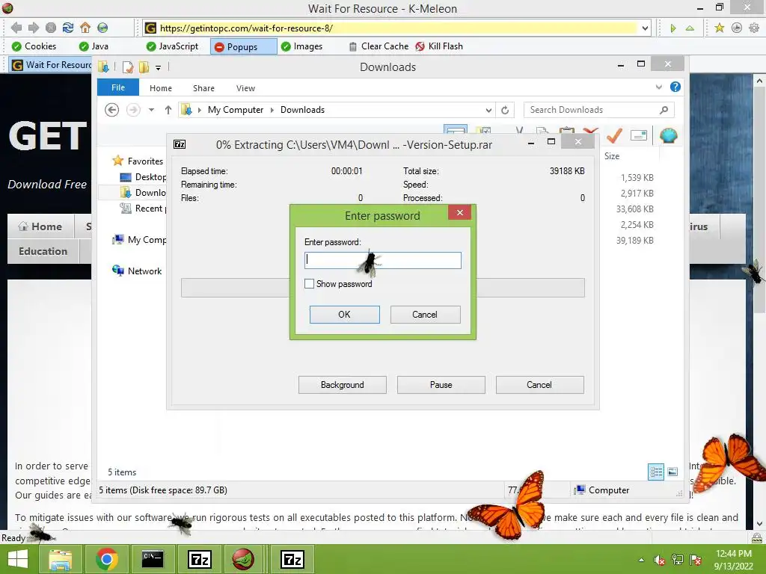Open Quick Access Toolbar customize dropdown

(159, 67)
